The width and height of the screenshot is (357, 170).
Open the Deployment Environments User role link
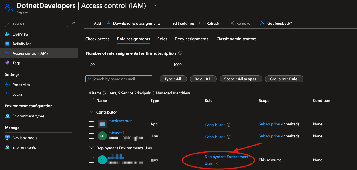click(x=227, y=157)
